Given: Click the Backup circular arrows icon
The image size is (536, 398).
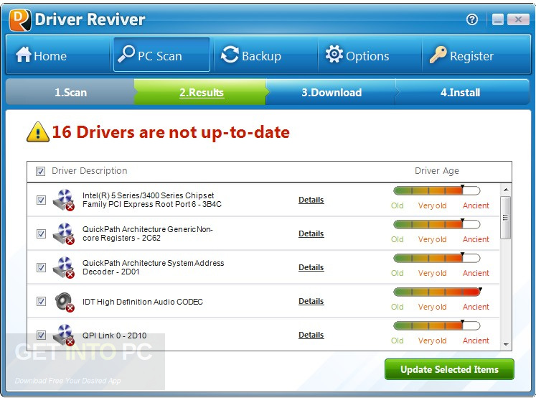Looking at the screenshot, I should (x=230, y=55).
